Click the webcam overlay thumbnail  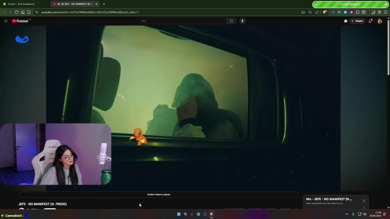[x=55, y=154]
